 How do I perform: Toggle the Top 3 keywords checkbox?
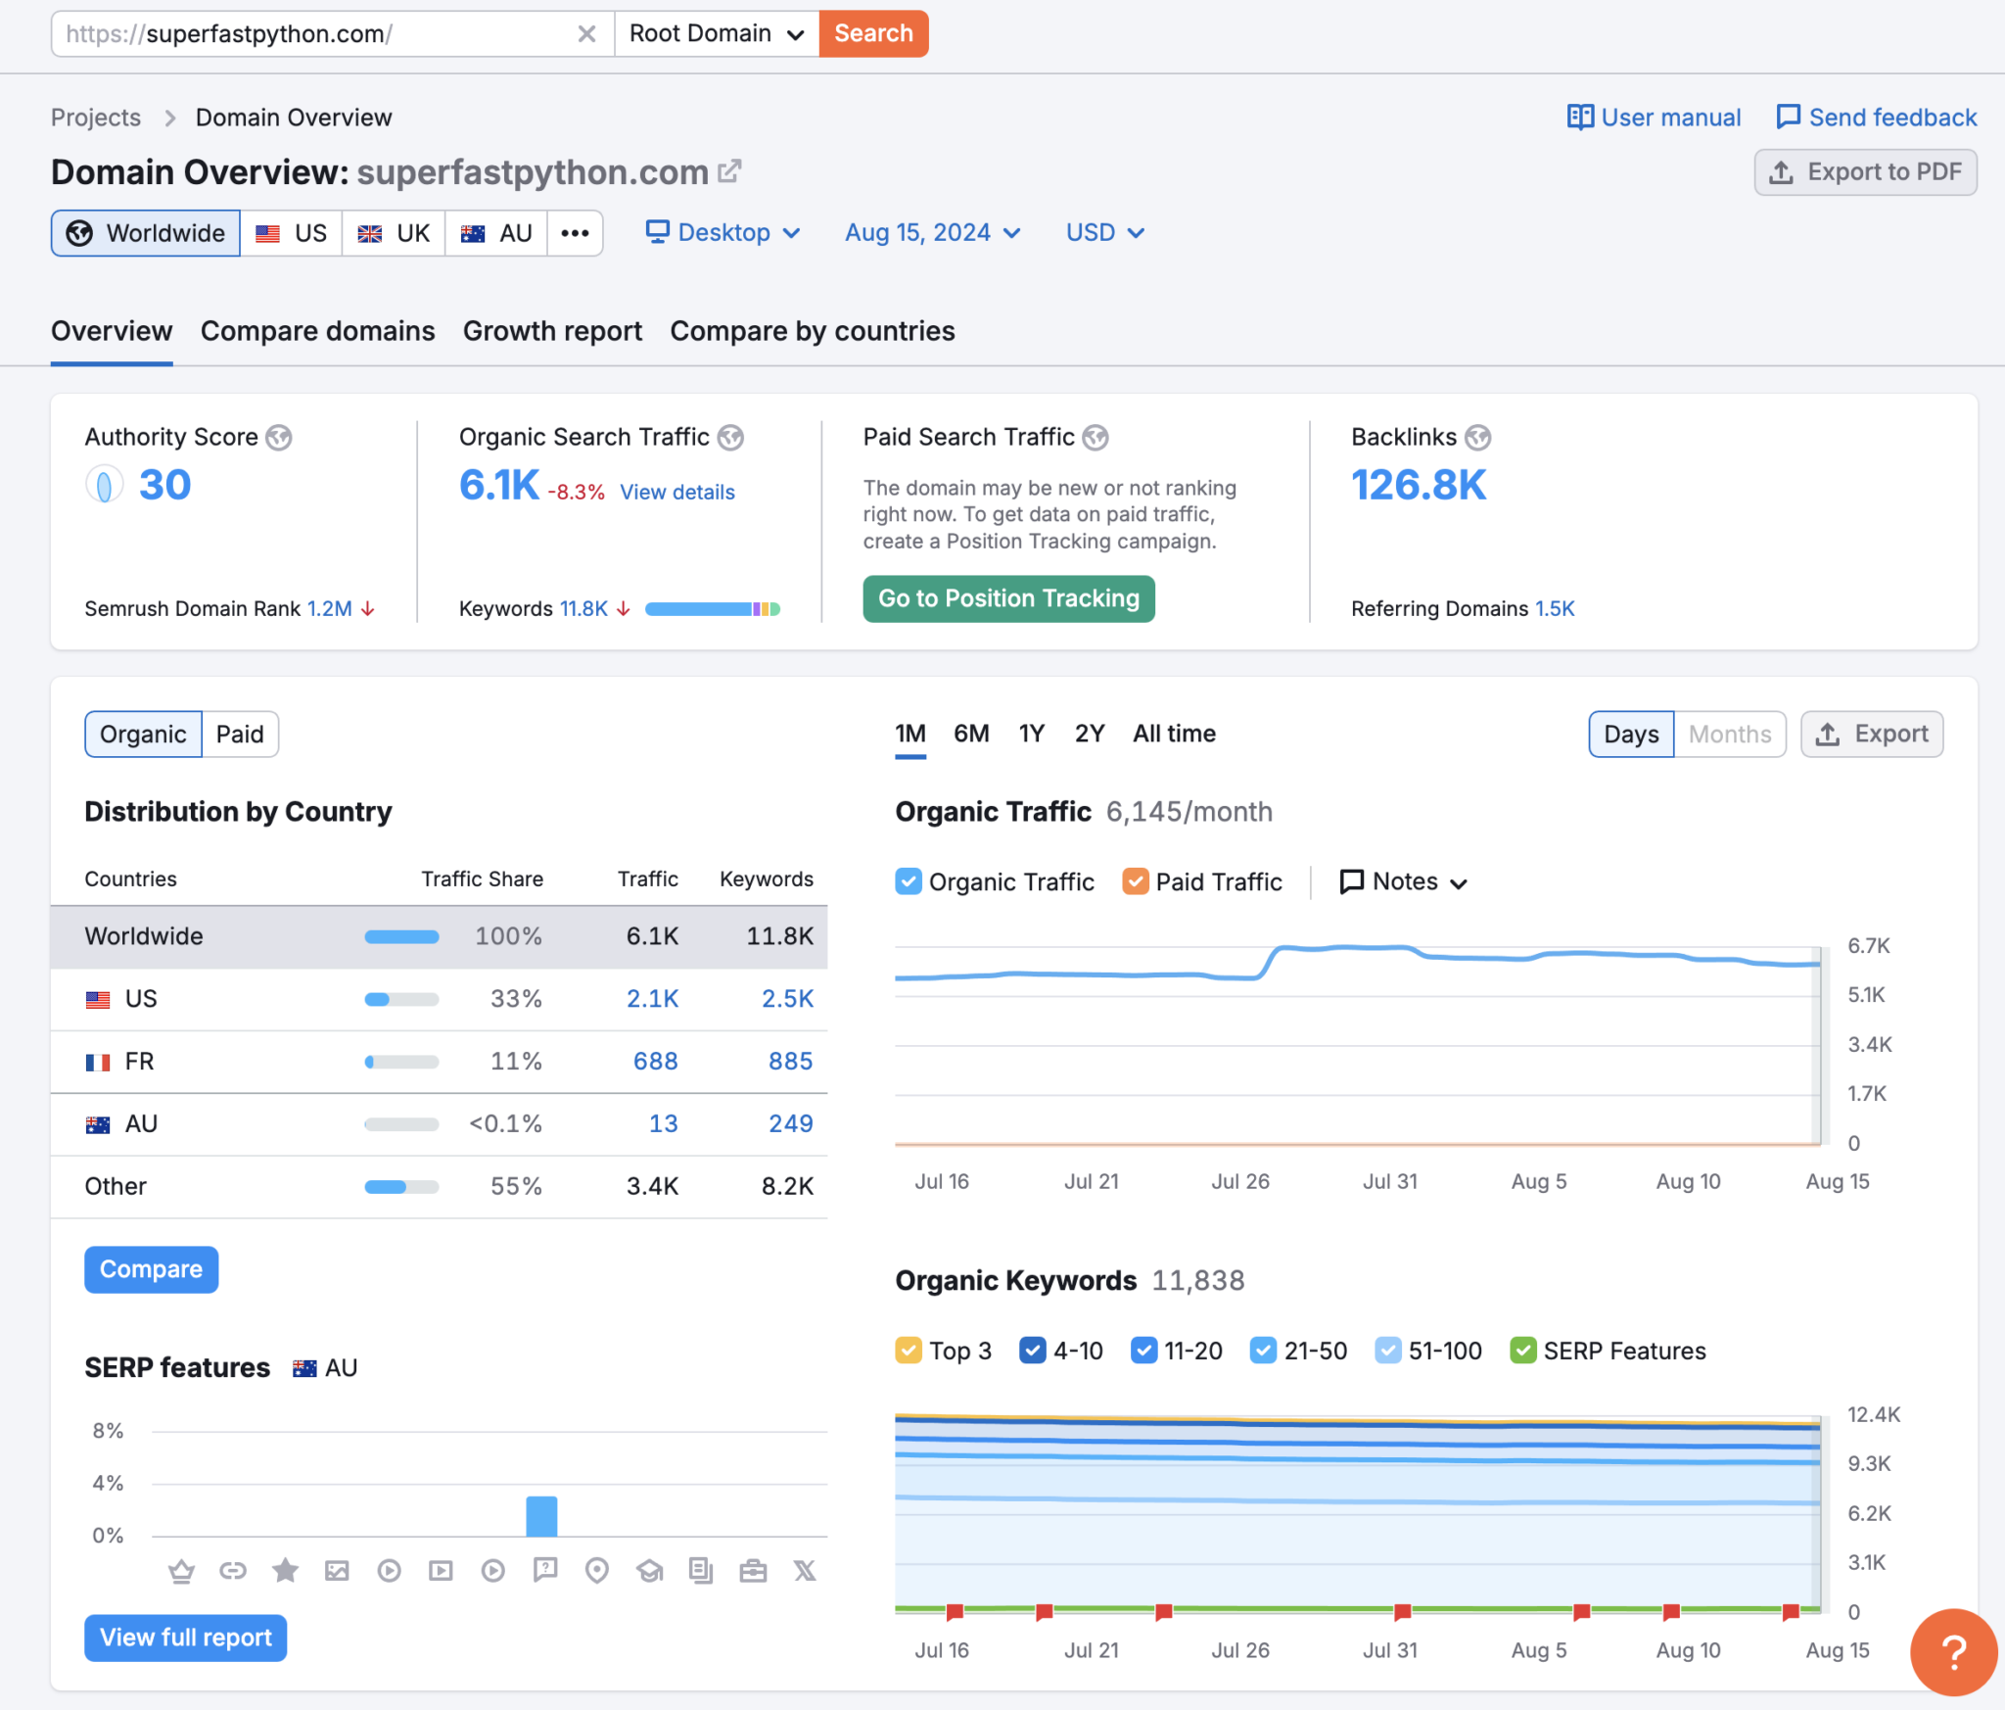tap(909, 1351)
